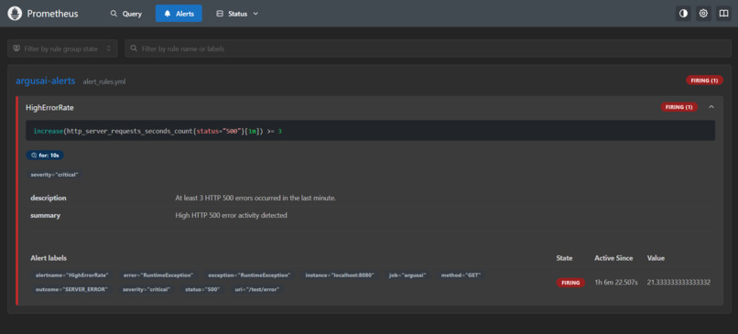Viewport: 738px width, 334px height.
Task: Click the State column header
Action: coord(564,258)
